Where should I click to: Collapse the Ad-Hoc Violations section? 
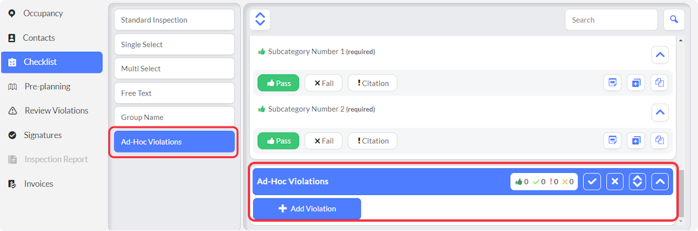(660, 182)
